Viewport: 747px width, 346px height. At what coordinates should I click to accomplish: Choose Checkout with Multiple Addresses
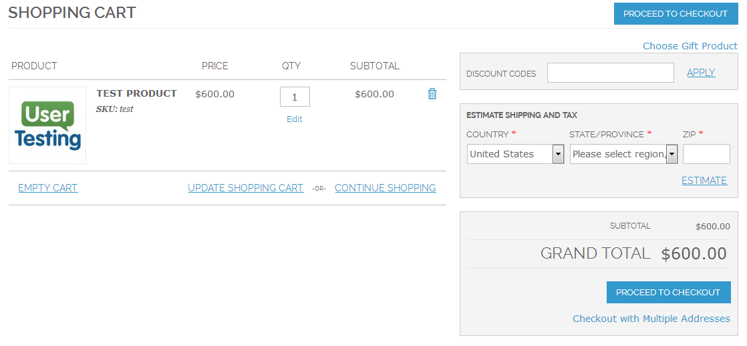(651, 319)
